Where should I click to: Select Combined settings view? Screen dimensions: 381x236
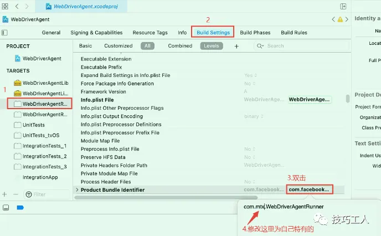tap(180, 45)
